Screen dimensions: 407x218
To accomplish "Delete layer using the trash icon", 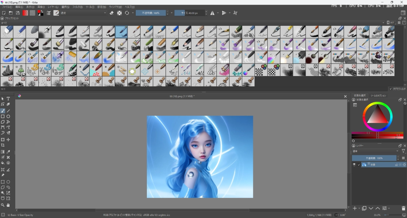I will (x=403, y=209).
